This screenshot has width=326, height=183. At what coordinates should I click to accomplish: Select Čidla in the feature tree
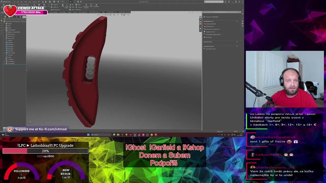[9, 26]
